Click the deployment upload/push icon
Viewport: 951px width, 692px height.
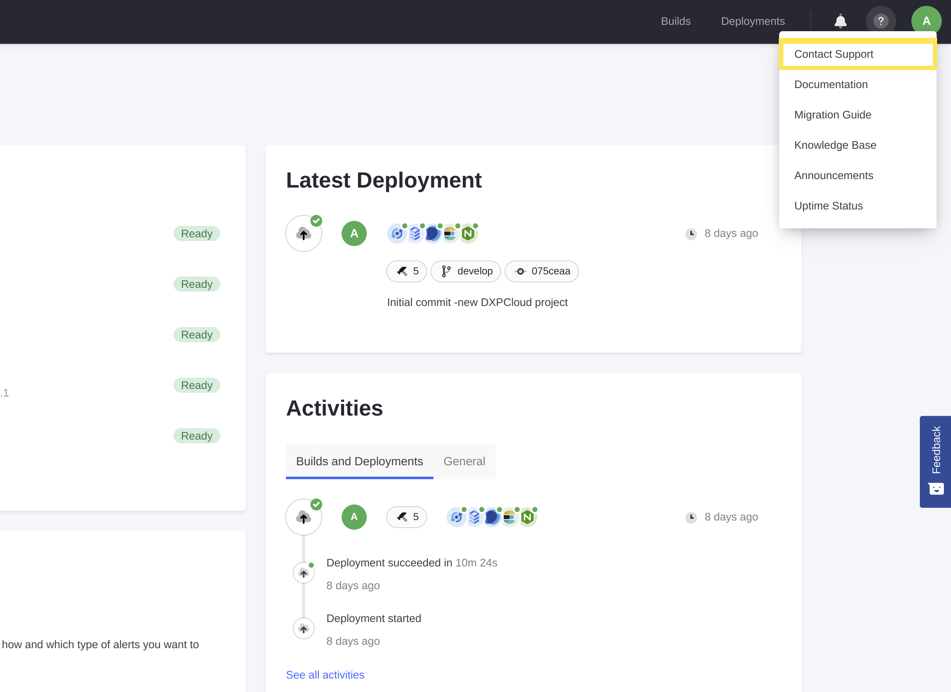(x=304, y=233)
